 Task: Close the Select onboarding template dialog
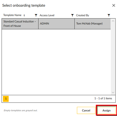[x=114, y=5]
